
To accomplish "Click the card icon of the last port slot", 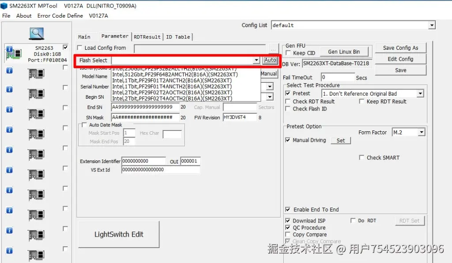I will tap(36, 255).
